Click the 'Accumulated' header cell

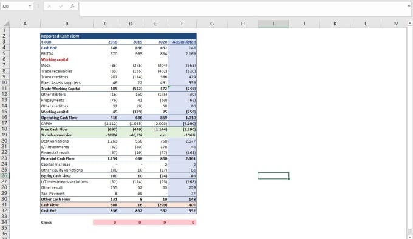pos(182,42)
